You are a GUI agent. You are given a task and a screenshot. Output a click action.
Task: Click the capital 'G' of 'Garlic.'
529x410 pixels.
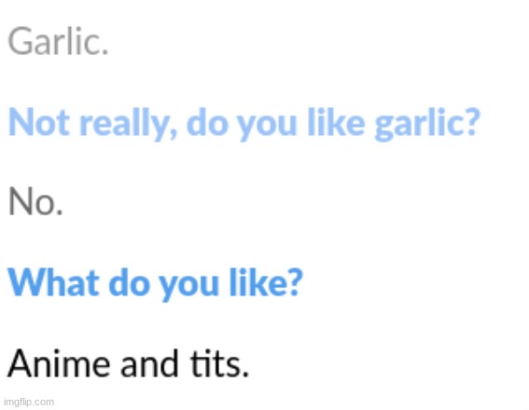point(21,41)
